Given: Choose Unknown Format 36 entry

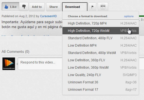Looking at the screenshot, I should tap(101, 82).
